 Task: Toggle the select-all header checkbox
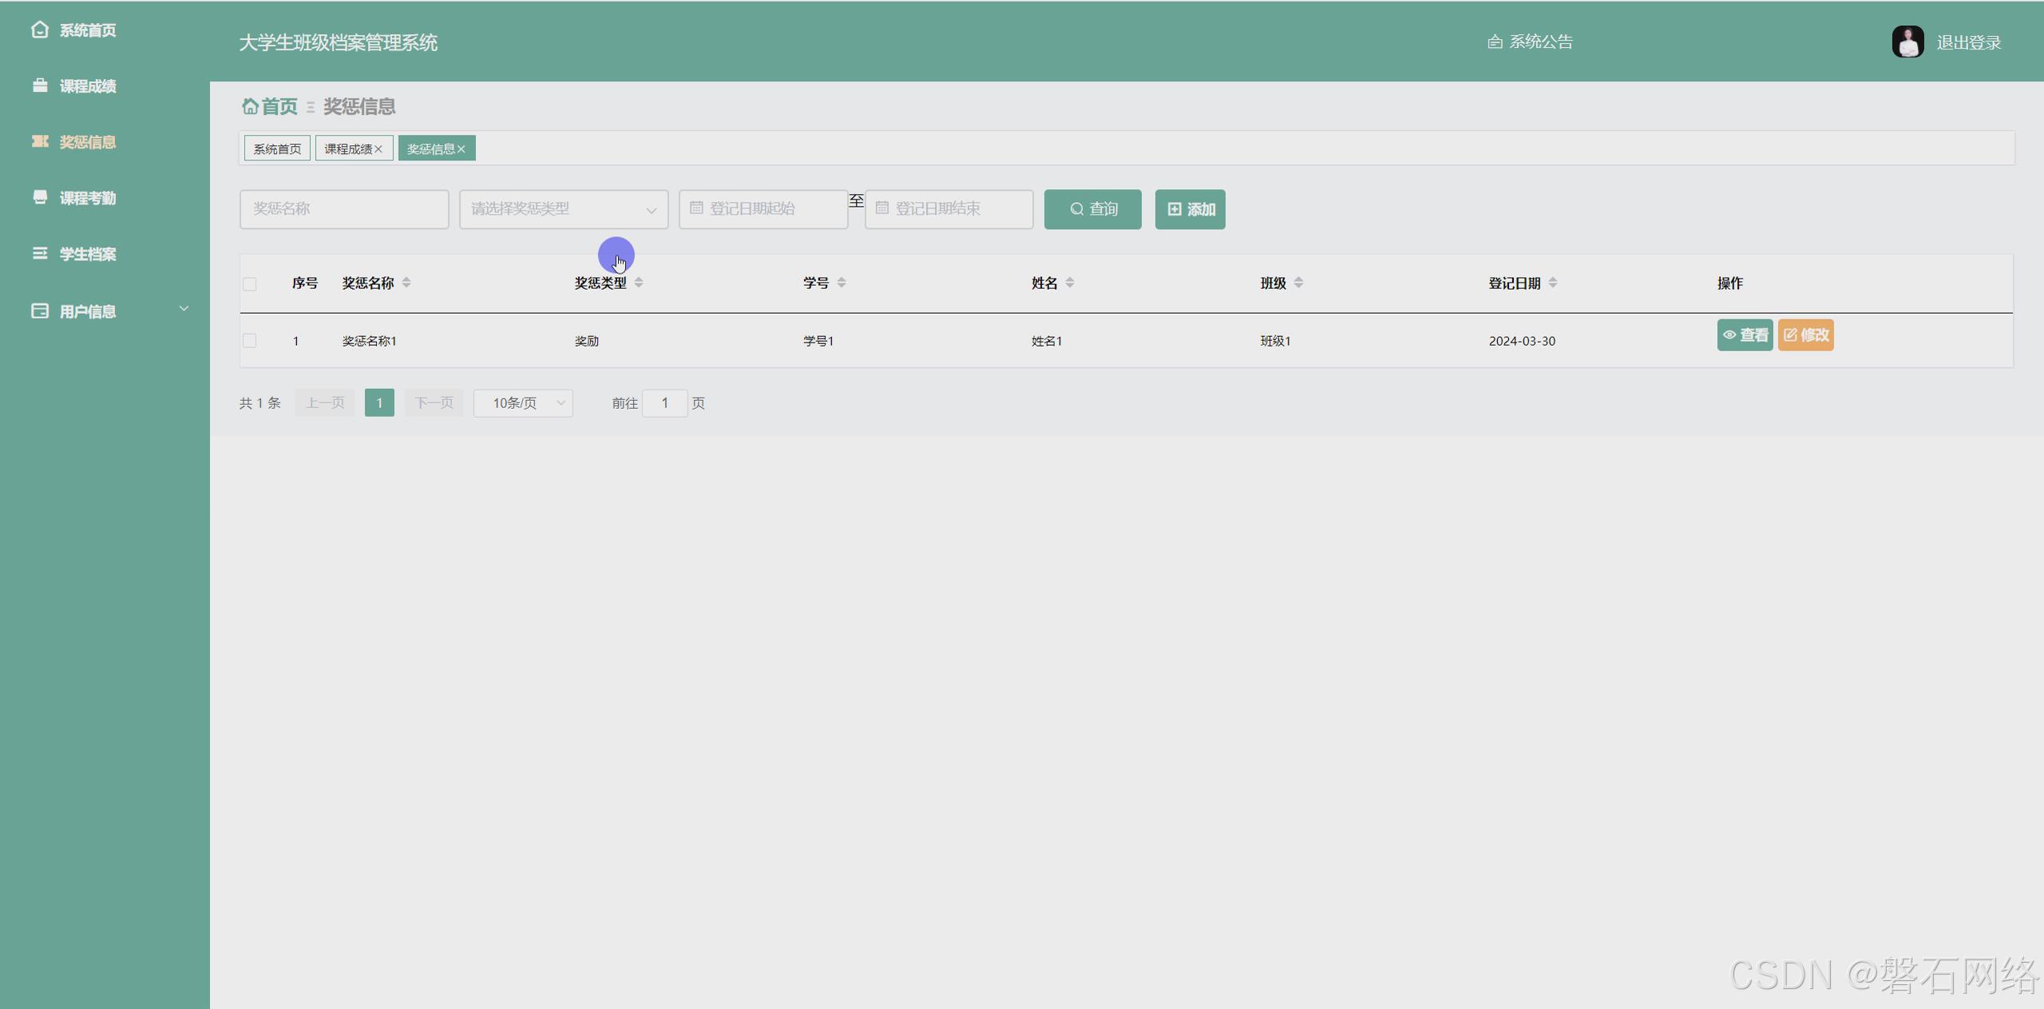pos(250,284)
